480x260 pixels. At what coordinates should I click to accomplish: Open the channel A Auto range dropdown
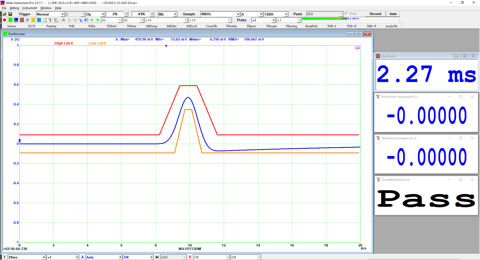[x=120, y=257]
